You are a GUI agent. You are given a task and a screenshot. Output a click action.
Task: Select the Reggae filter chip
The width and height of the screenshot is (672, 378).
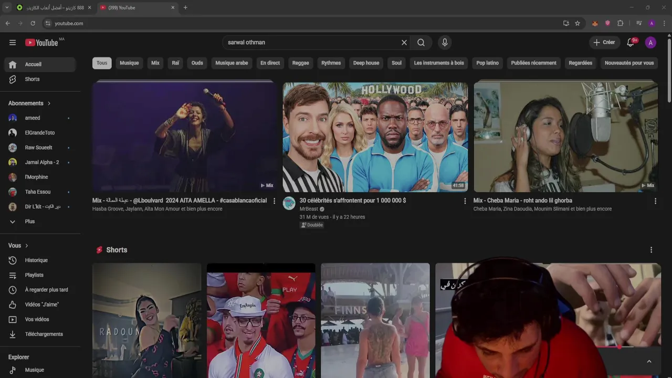pyautogui.click(x=301, y=63)
